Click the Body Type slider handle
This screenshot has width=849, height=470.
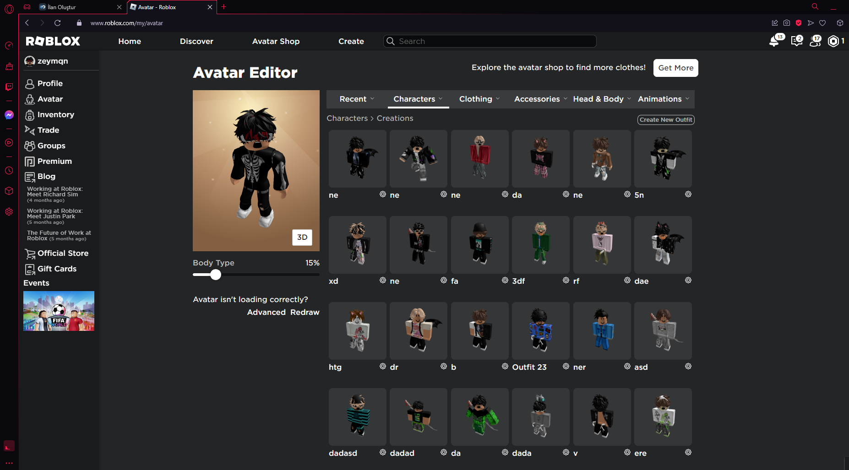[216, 275]
